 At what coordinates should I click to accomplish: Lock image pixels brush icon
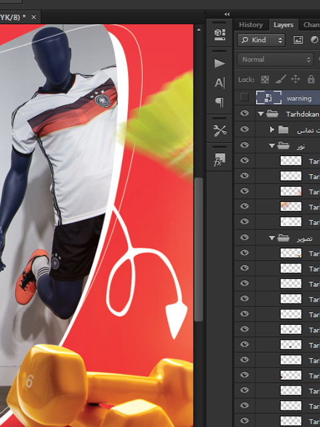(x=280, y=79)
